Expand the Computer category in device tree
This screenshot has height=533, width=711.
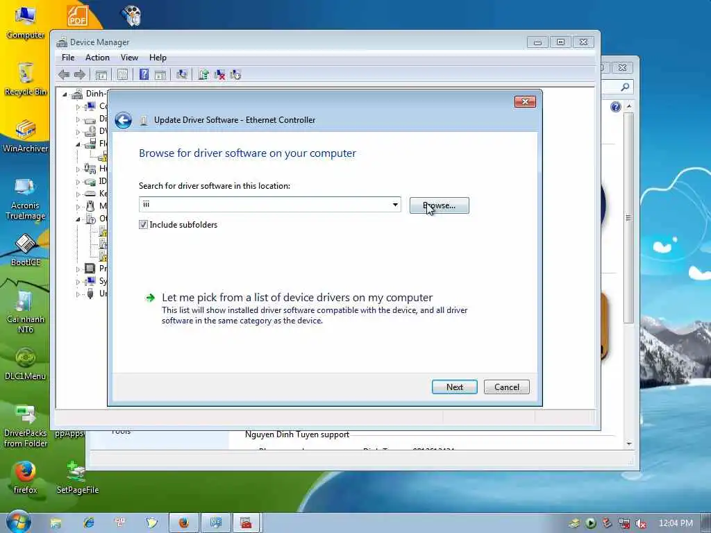coord(78,107)
